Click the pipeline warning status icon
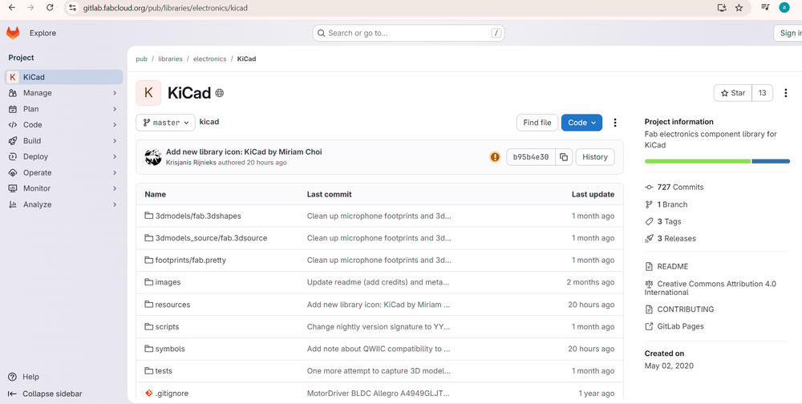802x404 pixels. [495, 157]
